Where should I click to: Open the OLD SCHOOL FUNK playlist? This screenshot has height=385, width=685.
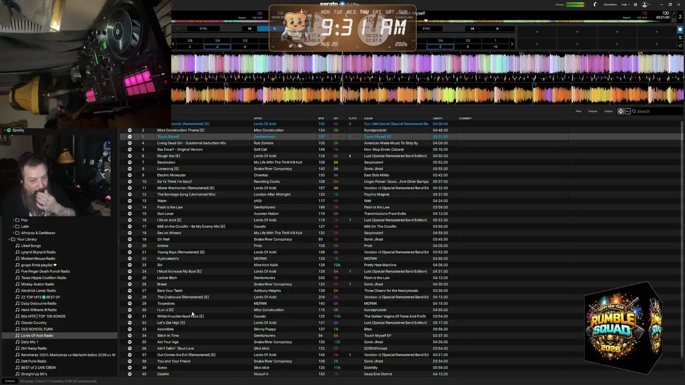point(37,329)
